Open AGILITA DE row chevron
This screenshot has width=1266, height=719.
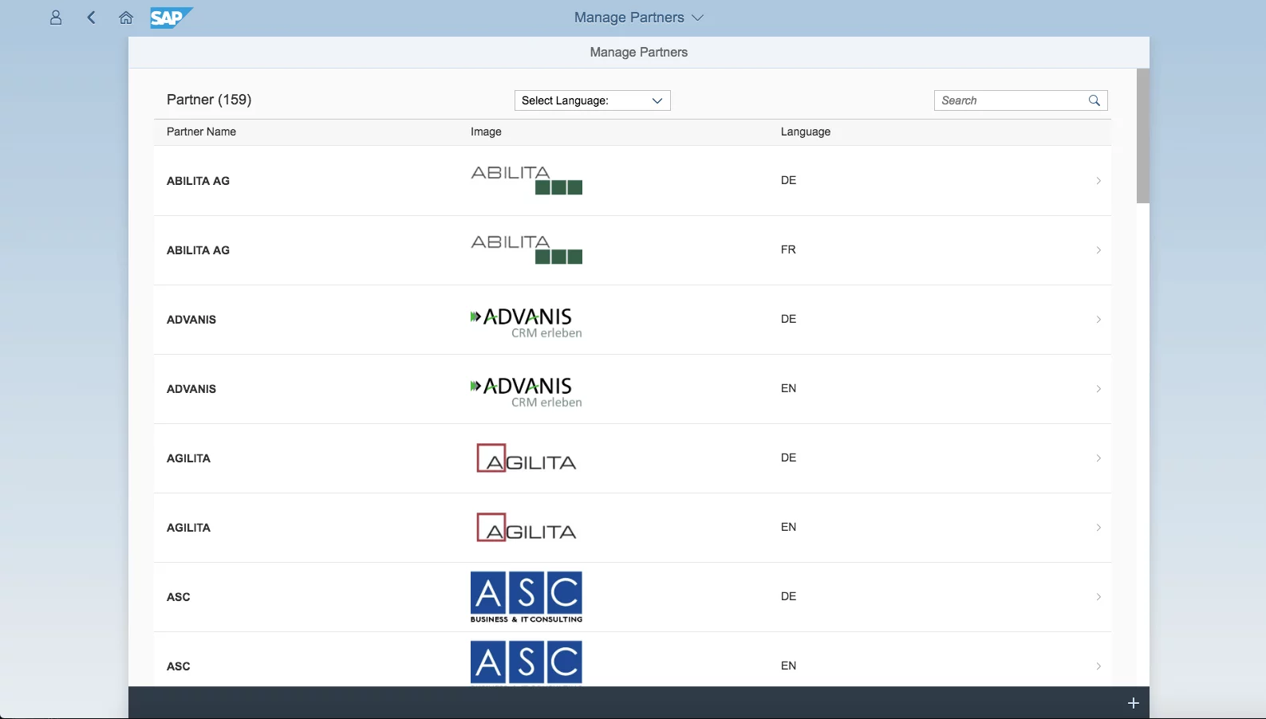(x=1098, y=458)
